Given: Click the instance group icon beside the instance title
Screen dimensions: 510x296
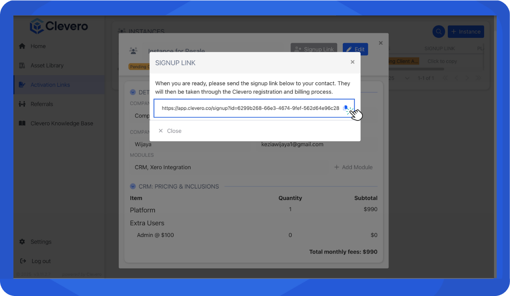Looking at the screenshot, I should click(133, 50).
